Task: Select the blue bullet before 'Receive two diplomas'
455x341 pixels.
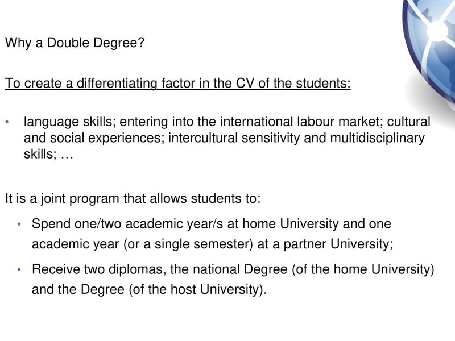Action: tap(19, 269)
